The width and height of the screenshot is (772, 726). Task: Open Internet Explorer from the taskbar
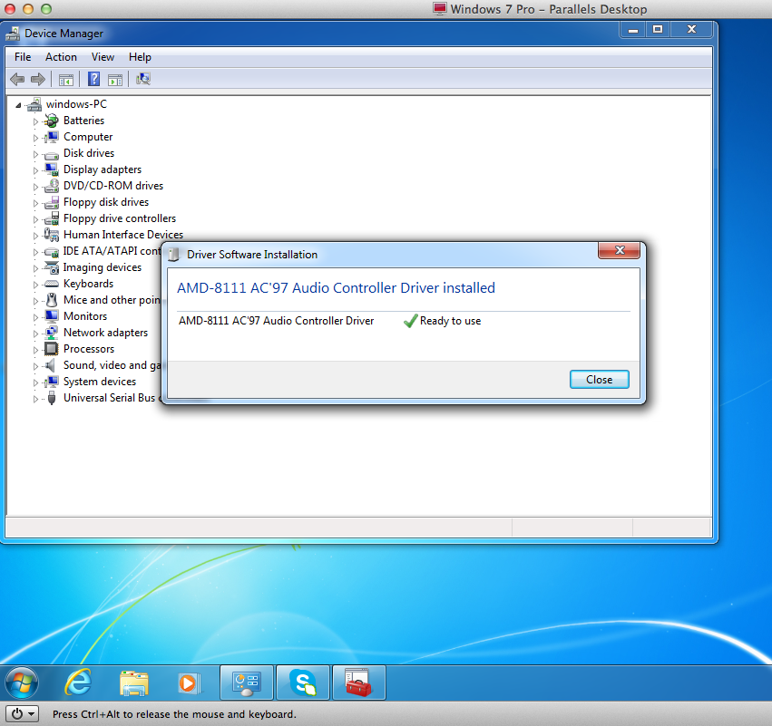[x=78, y=682]
